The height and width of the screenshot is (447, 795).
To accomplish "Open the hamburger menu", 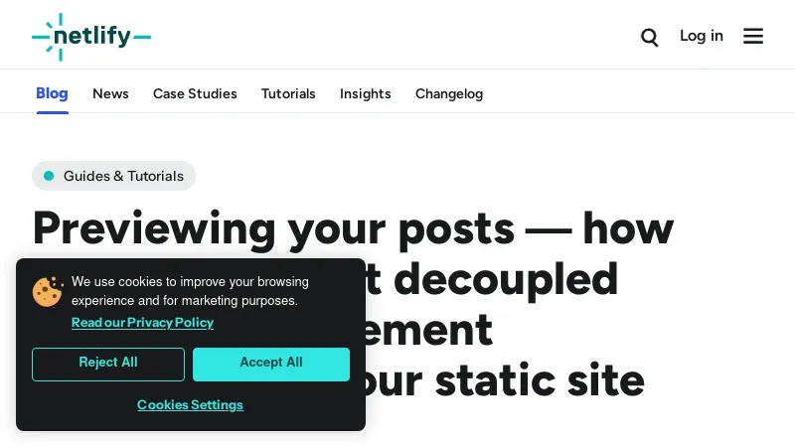I will click(x=753, y=36).
